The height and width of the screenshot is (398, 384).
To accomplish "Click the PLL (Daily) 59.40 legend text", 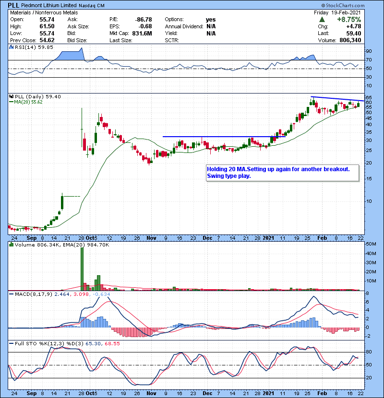I will [38, 97].
